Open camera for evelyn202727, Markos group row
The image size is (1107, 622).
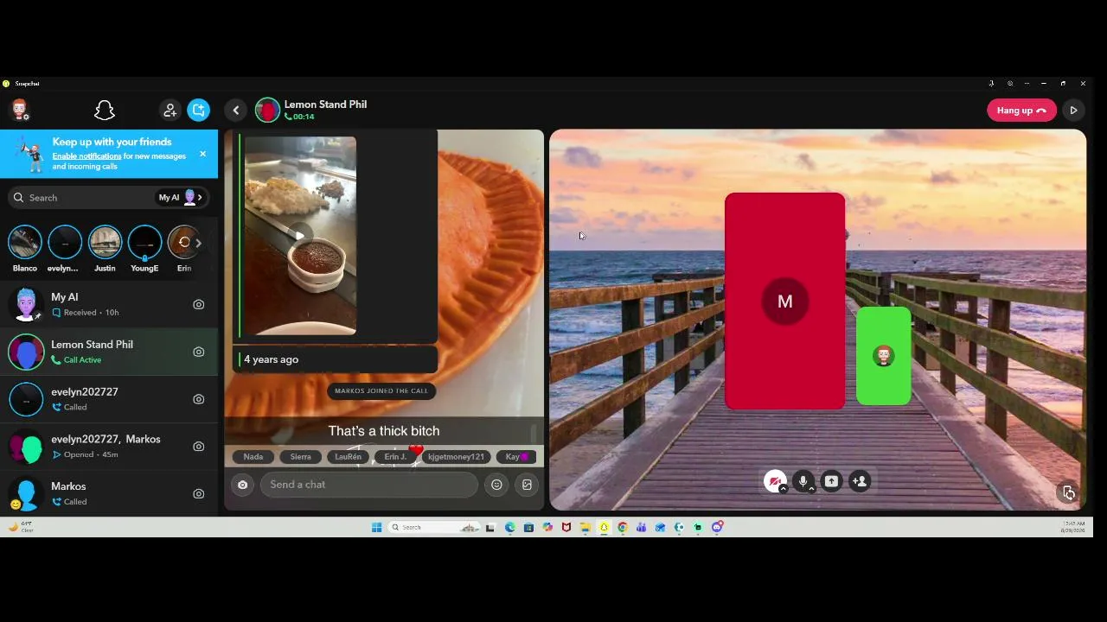pos(199,447)
